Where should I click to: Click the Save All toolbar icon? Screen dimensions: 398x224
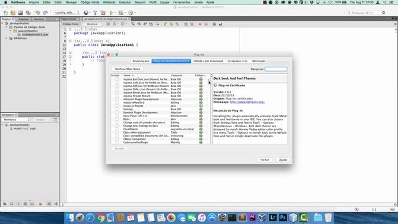tap(28, 12)
